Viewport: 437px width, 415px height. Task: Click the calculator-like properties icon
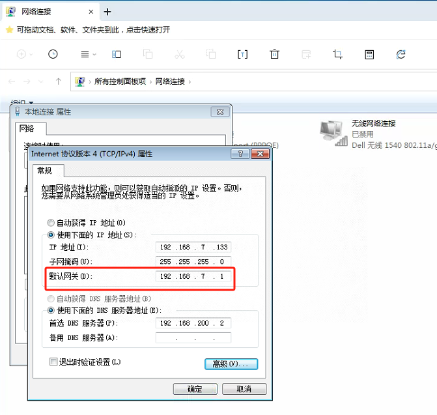(369, 55)
